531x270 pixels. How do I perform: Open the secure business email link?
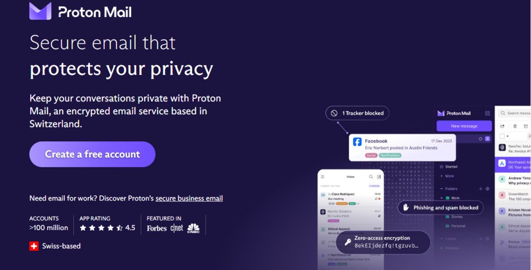coord(189,198)
